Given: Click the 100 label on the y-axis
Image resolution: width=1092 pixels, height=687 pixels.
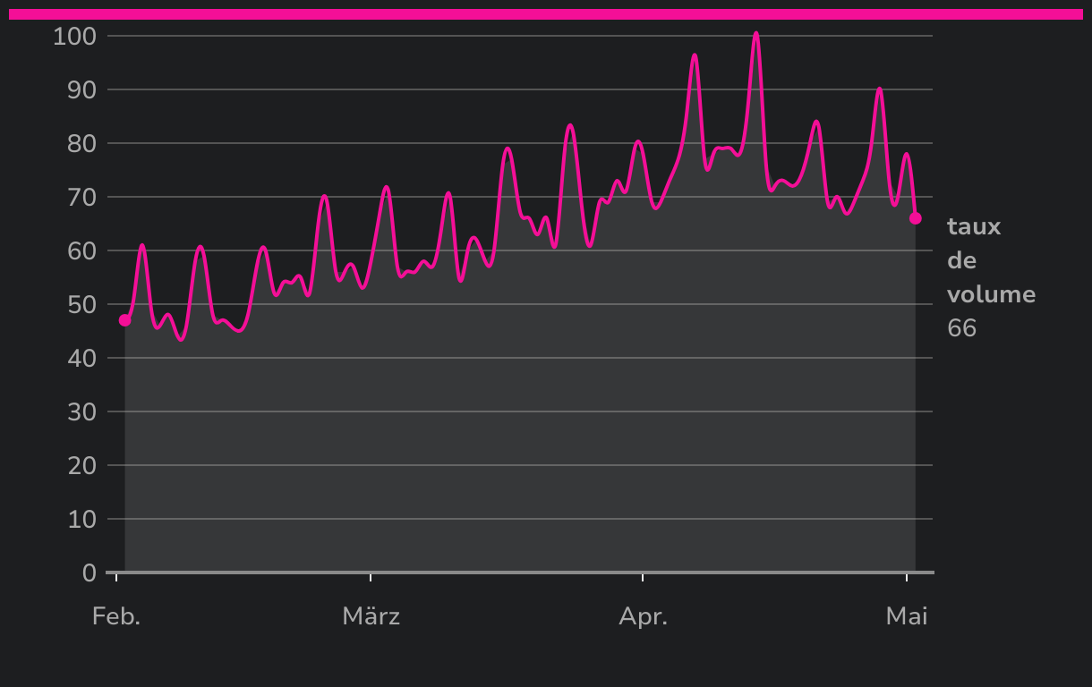Looking at the screenshot, I should point(74,37).
